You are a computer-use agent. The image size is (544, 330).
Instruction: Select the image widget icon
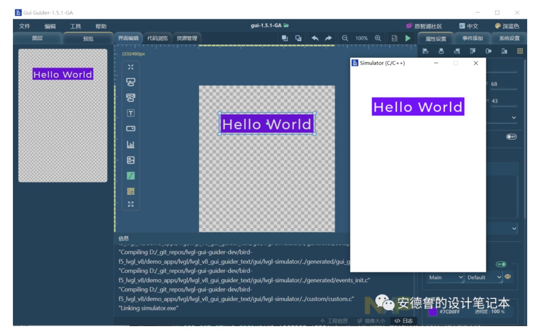[x=131, y=160]
